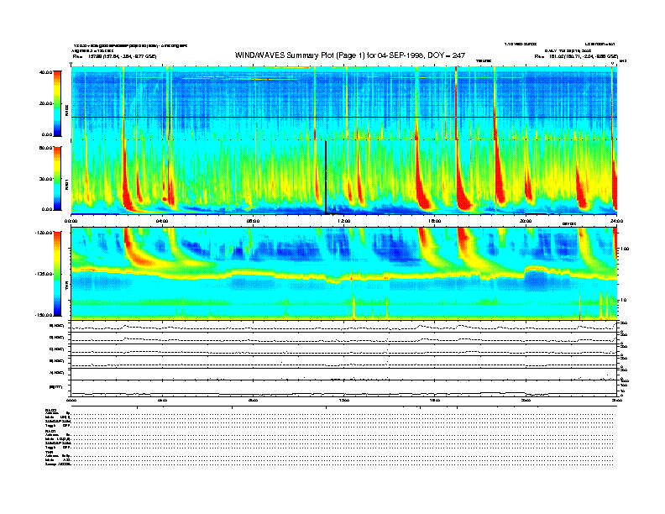Click the TNR color scale bar
This screenshot has height=514, width=665.
(56, 273)
